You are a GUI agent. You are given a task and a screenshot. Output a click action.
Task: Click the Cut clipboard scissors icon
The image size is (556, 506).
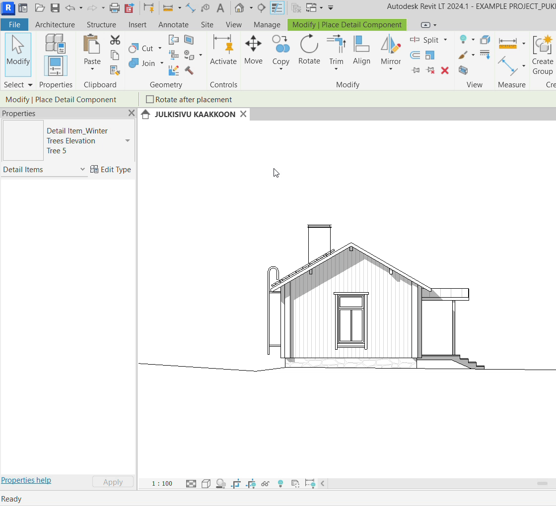pos(115,40)
